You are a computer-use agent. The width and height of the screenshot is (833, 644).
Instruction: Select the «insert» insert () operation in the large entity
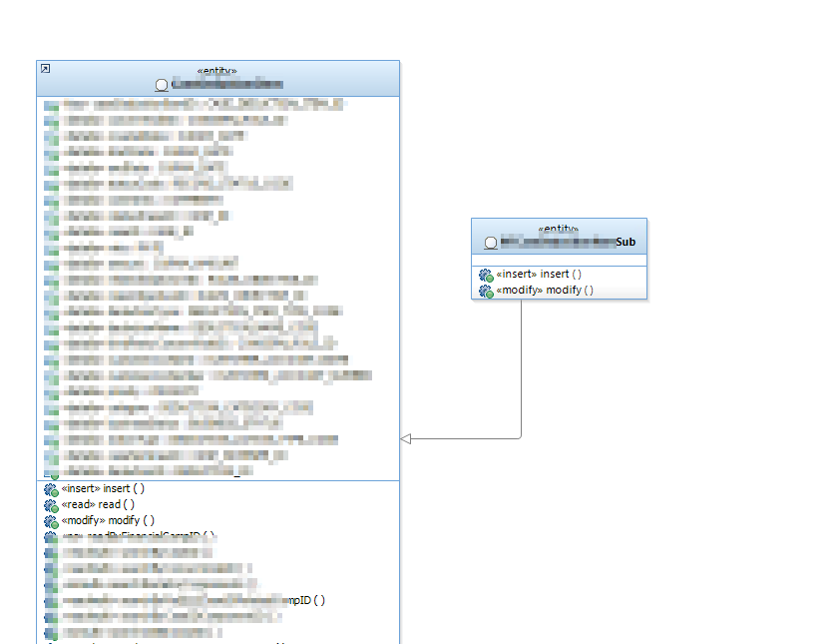pyautogui.click(x=103, y=488)
